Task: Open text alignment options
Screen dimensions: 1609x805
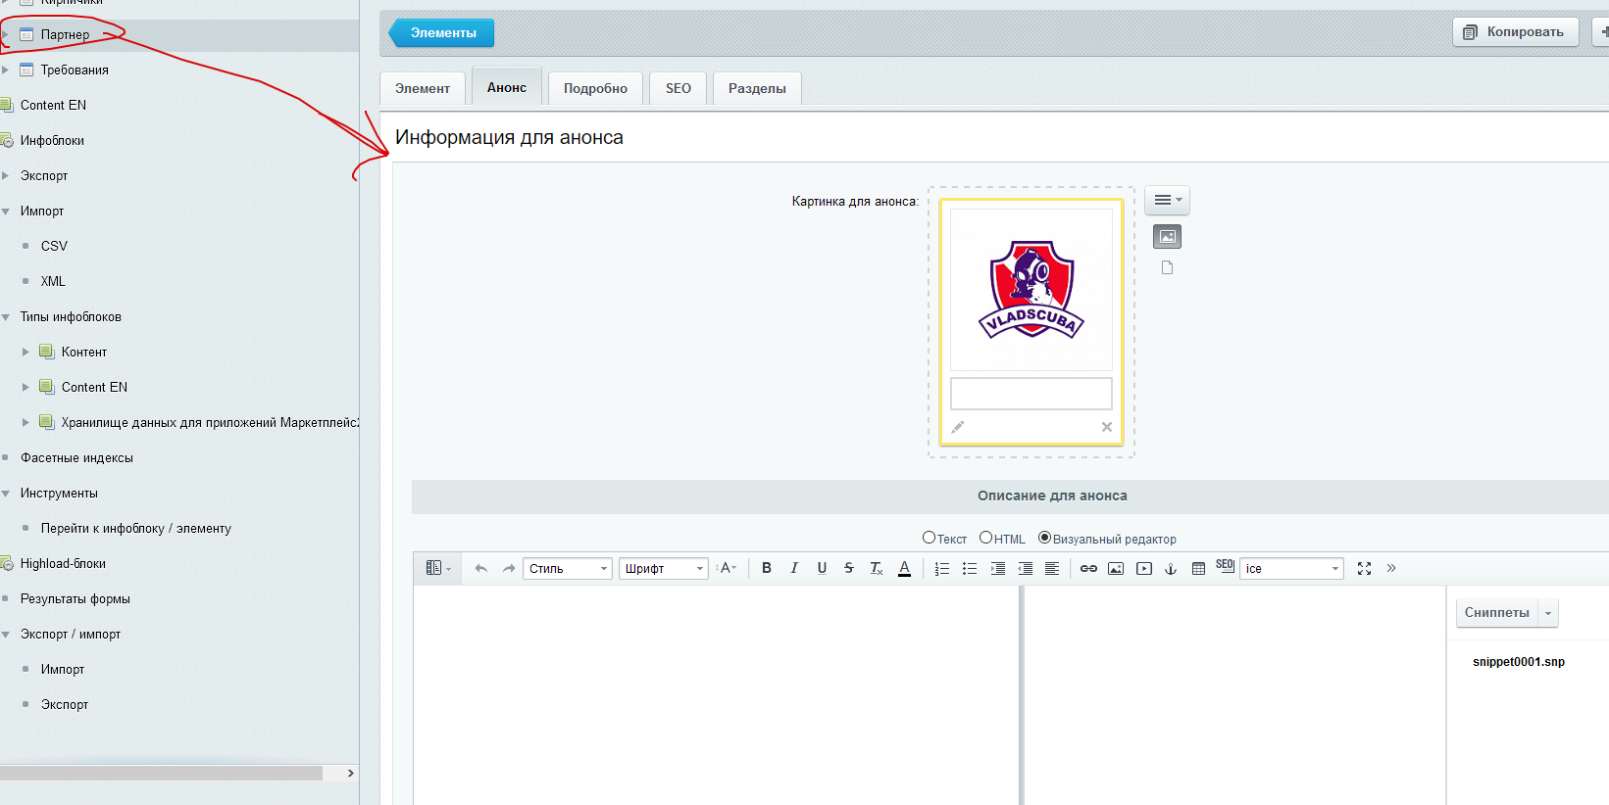Action: click(x=1052, y=568)
